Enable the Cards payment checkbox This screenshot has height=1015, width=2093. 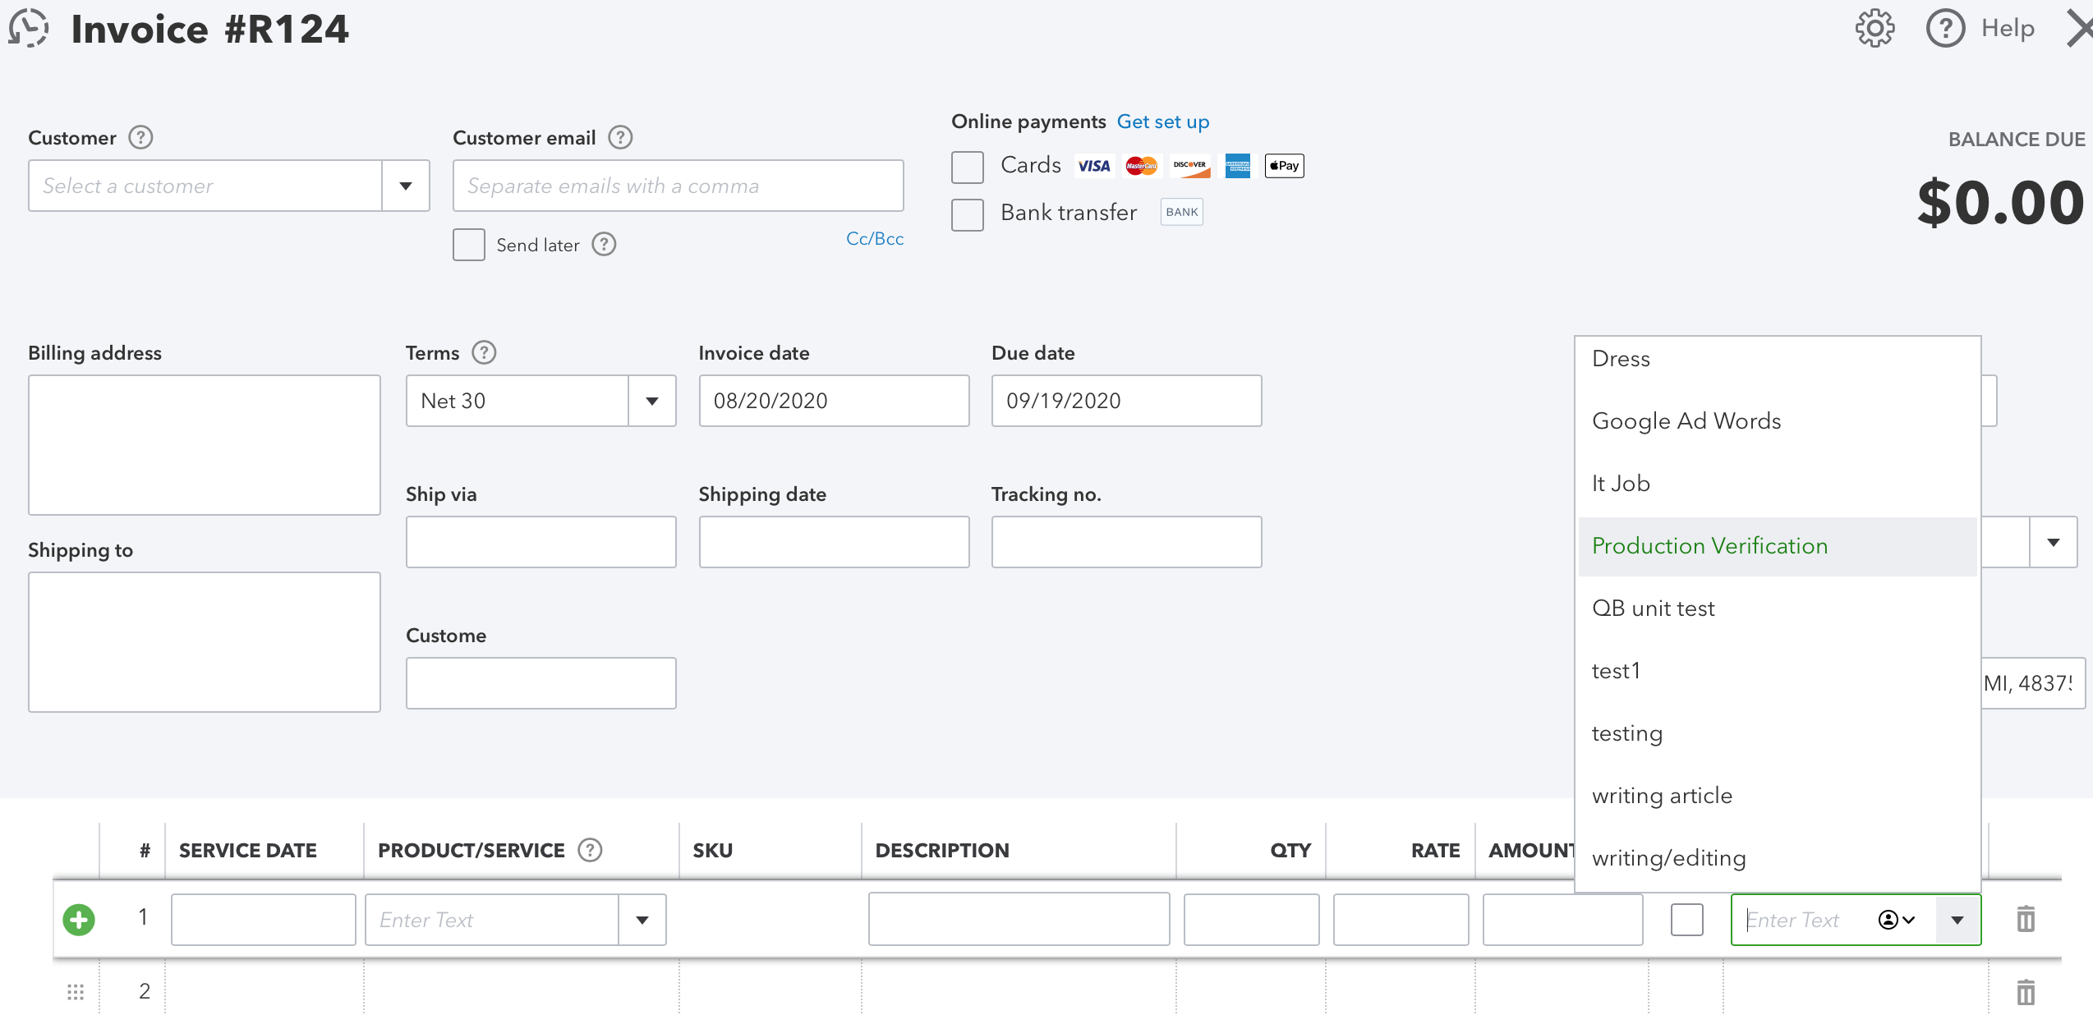(968, 167)
